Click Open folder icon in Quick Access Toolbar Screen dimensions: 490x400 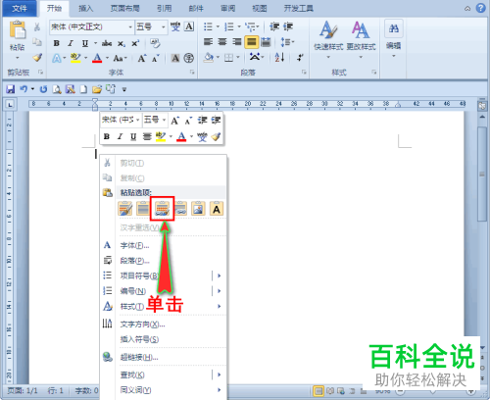coord(97,89)
